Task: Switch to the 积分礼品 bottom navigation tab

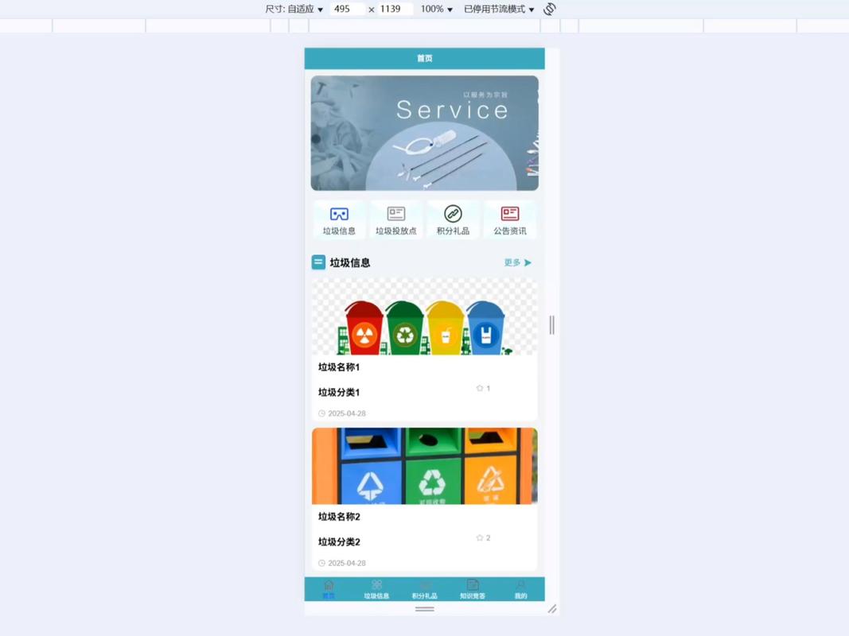Action: 425,589
